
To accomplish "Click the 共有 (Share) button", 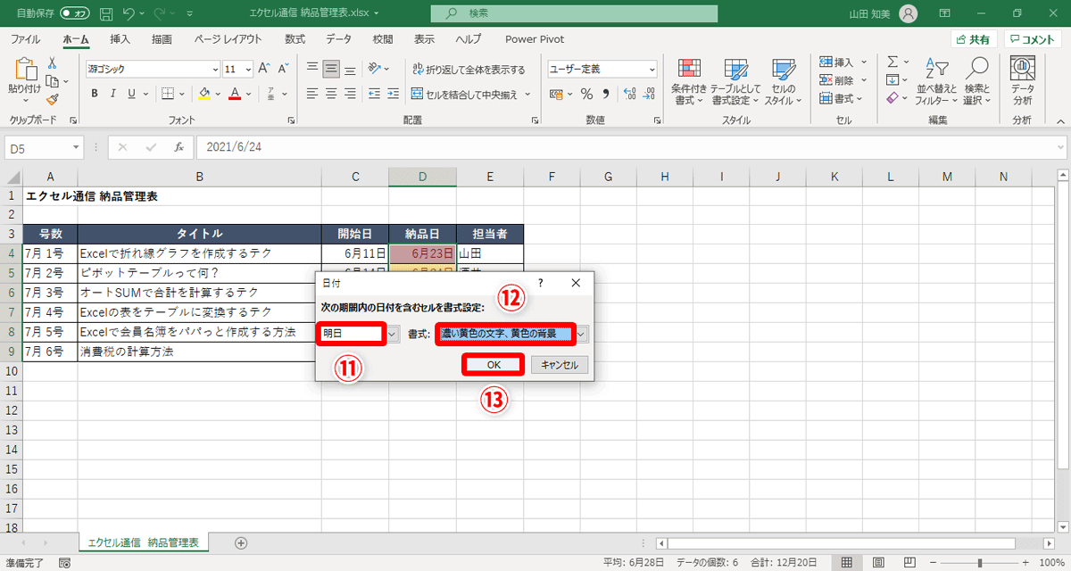I will coord(973,39).
